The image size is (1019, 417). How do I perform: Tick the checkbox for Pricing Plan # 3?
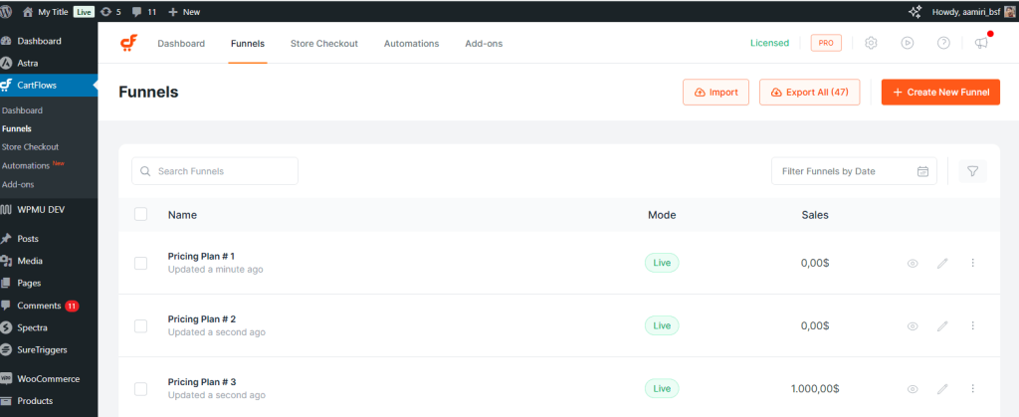(x=141, y=389)
